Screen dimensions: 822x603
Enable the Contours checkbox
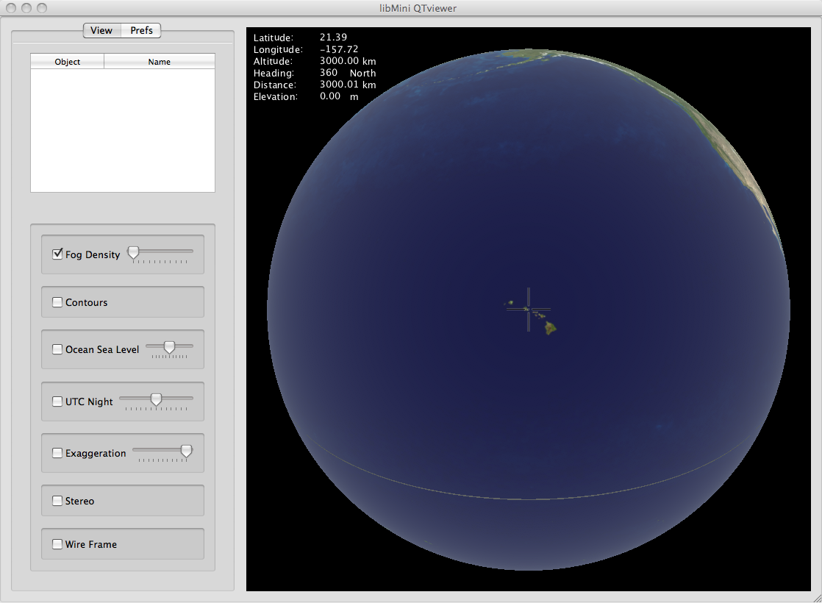(x=57, y=302)
